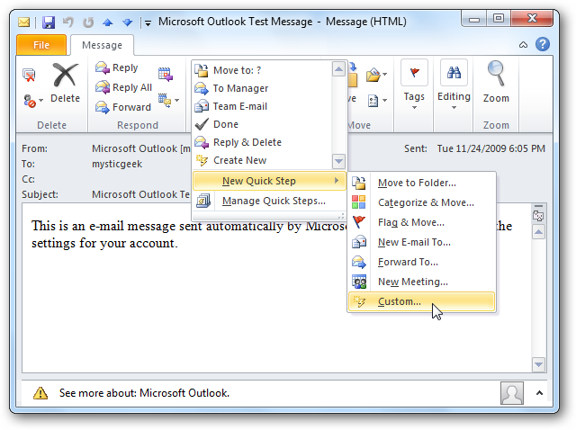Image resolution: width=576 pixels, height=430 pixels.
Task: Choose Move to: ? quick step
Action: click(x=262, y=70)
